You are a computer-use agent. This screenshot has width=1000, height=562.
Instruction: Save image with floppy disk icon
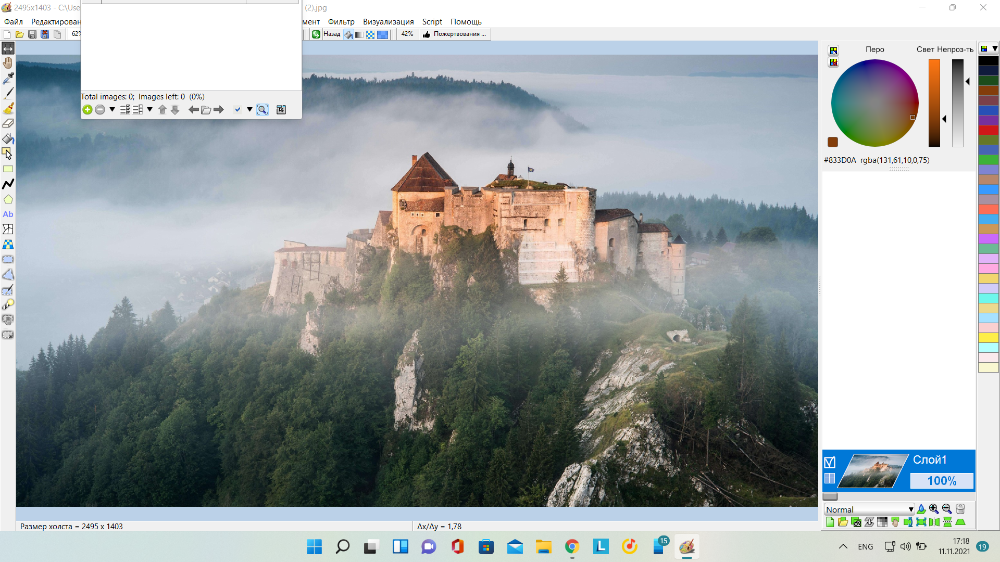[32, 34]
